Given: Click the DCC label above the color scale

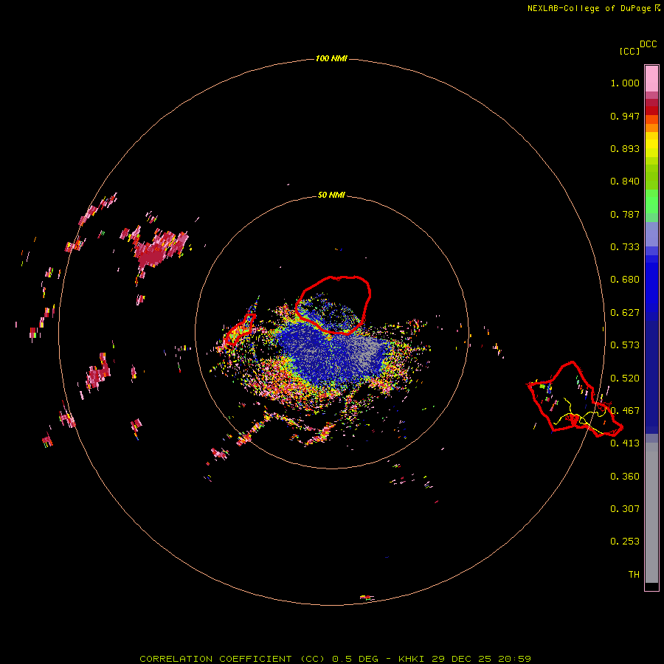Looking at the screenshot, I should tap(648, 44).
